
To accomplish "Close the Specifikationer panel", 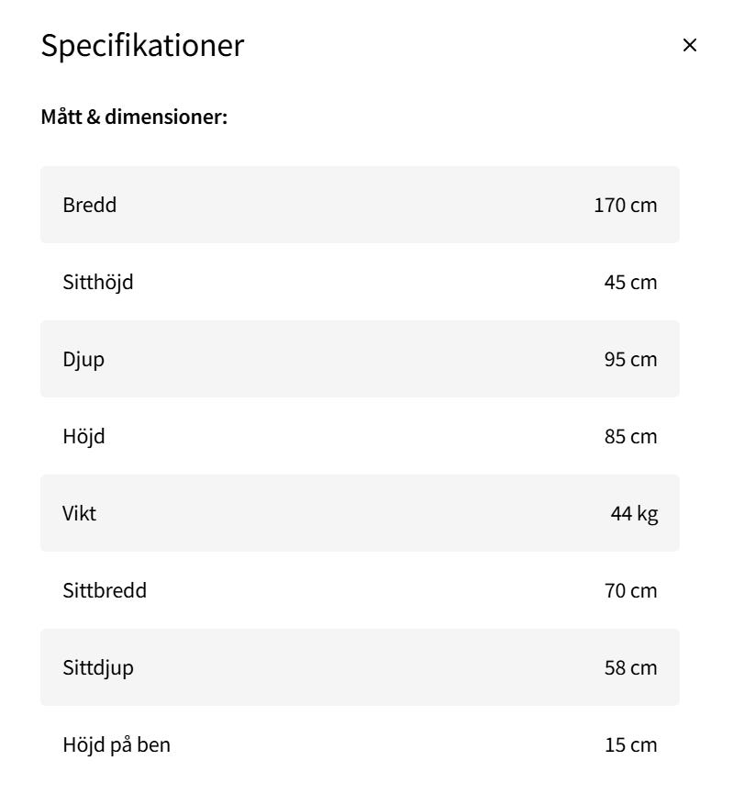I will [x=690, y=45].
